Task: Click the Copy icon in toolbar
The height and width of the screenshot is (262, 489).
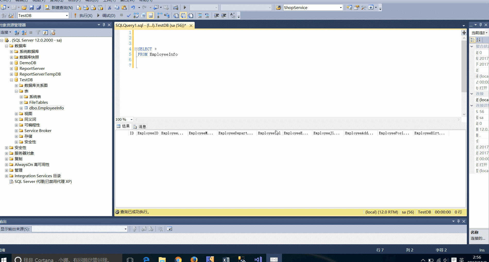Action: (117, 7)
